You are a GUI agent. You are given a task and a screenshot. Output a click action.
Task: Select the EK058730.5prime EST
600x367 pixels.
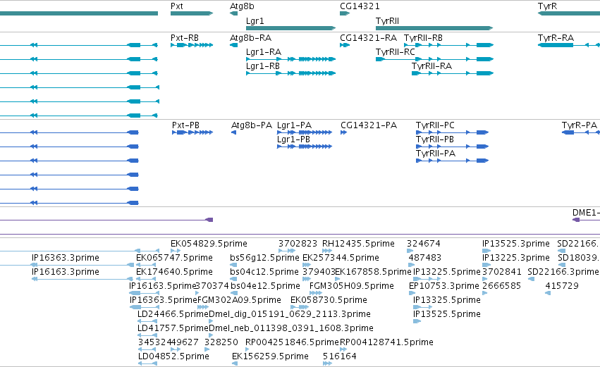300,307
